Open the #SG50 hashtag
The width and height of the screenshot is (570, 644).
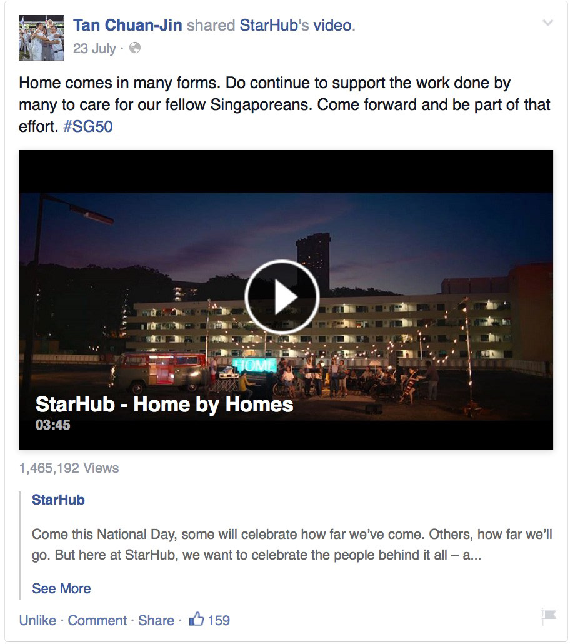coord(88,126)
